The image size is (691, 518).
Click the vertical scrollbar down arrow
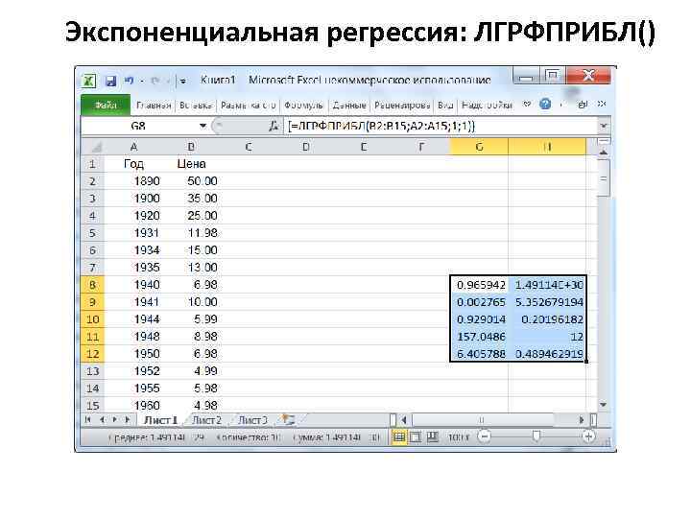pos(604,405)
